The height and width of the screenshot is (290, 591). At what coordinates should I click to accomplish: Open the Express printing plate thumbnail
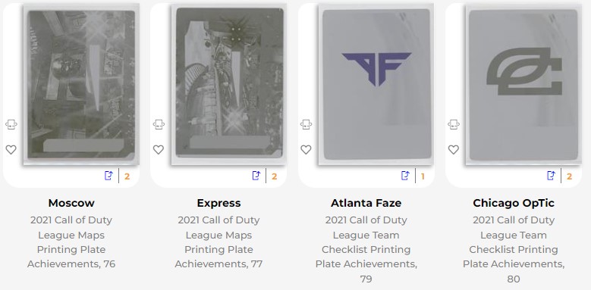[229, 84]
